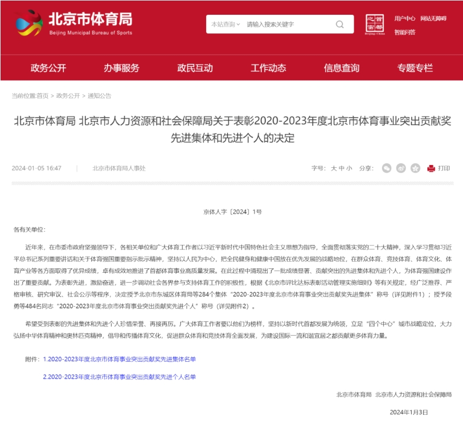Click the article headline title
Image resolution: width=463 pixels, height=434 pixels.
point(233,130)
